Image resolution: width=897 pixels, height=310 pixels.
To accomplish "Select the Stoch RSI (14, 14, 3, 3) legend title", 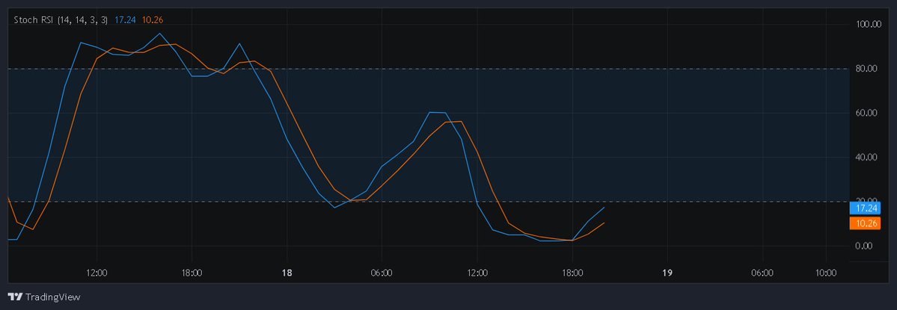I will 61,20.
